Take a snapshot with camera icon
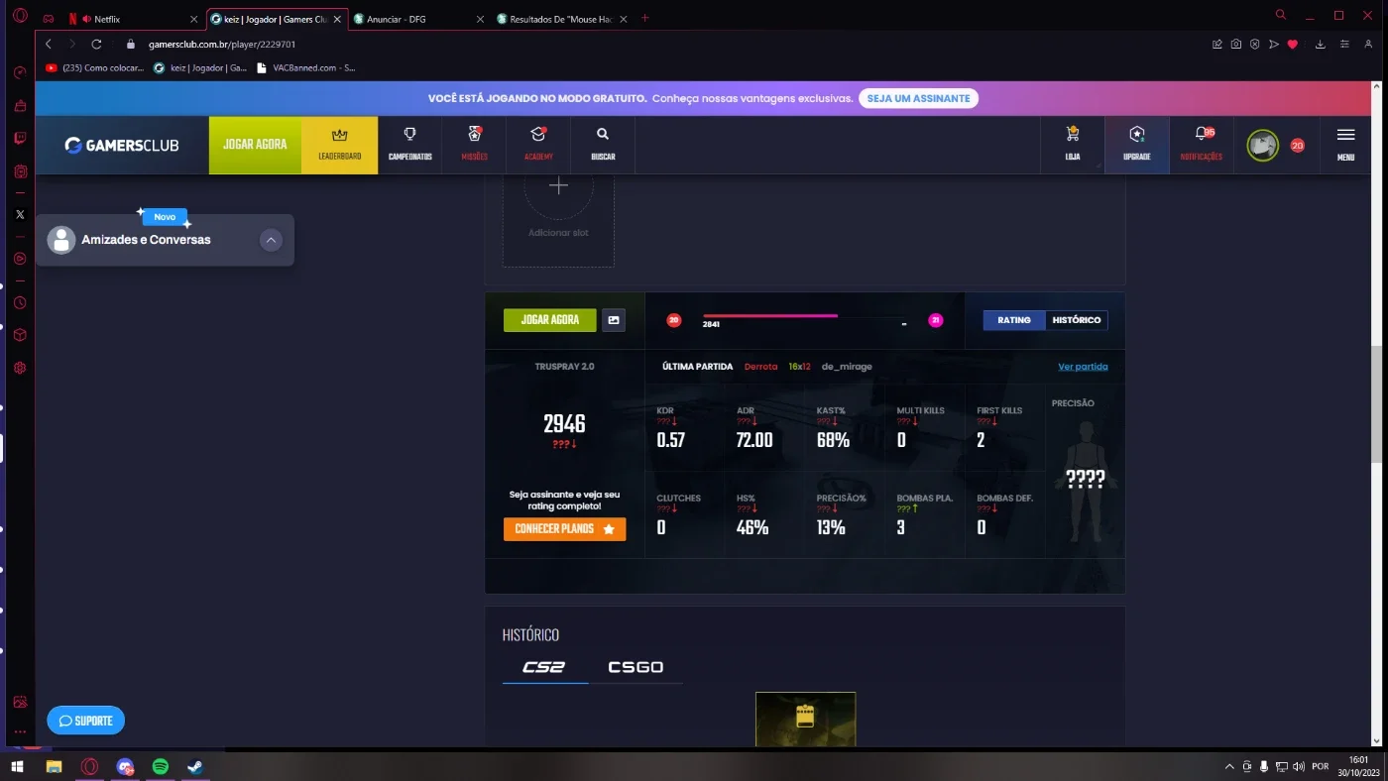1388x781 pixels. 1236,45
